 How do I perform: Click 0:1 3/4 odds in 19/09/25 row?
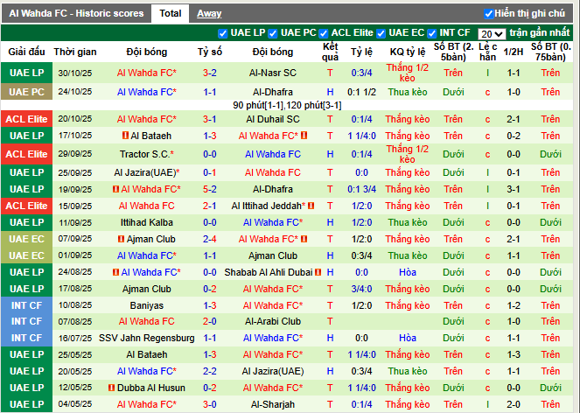coord(361,189)
